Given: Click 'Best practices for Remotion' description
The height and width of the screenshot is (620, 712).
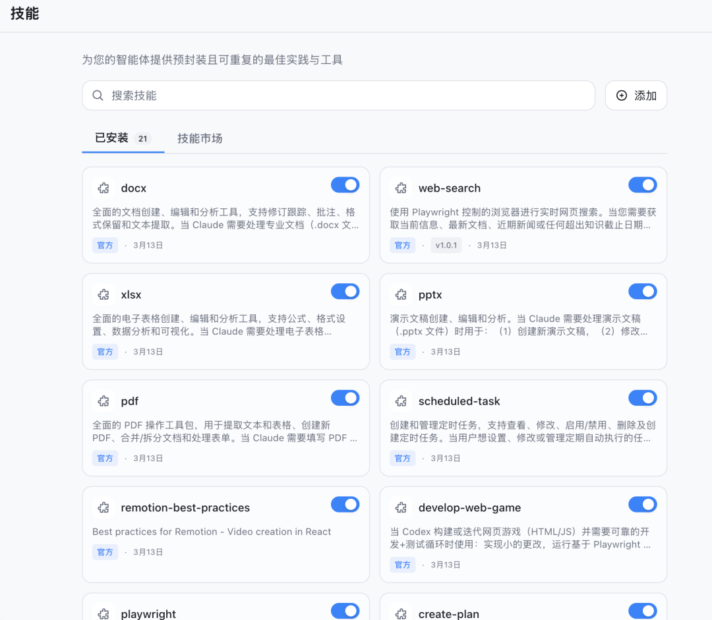Looking at the screenshot, I should pos(212,532).
